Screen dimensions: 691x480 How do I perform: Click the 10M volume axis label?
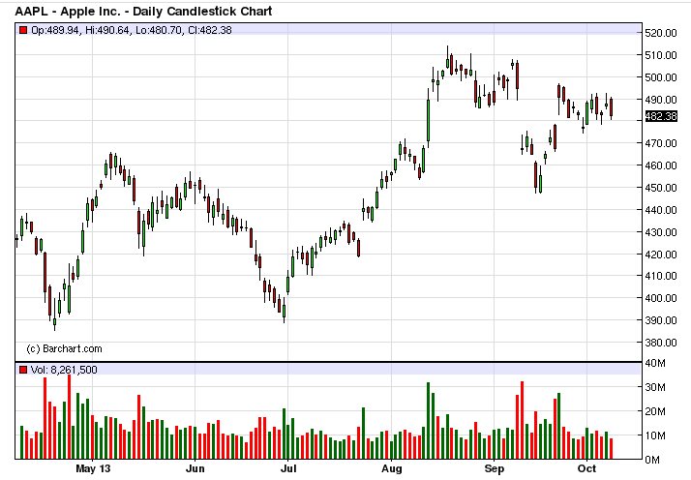tap(655, 435)
